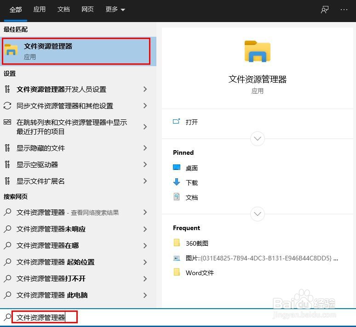Expand arrow for 显示隐藏的文件
Image resolution: width=356 pixels, height=327 pixels.
pos(145,148)
